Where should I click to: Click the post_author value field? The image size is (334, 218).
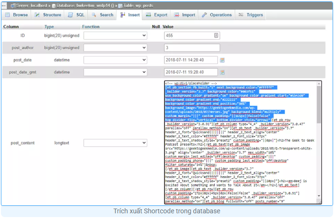click(192, 48)
